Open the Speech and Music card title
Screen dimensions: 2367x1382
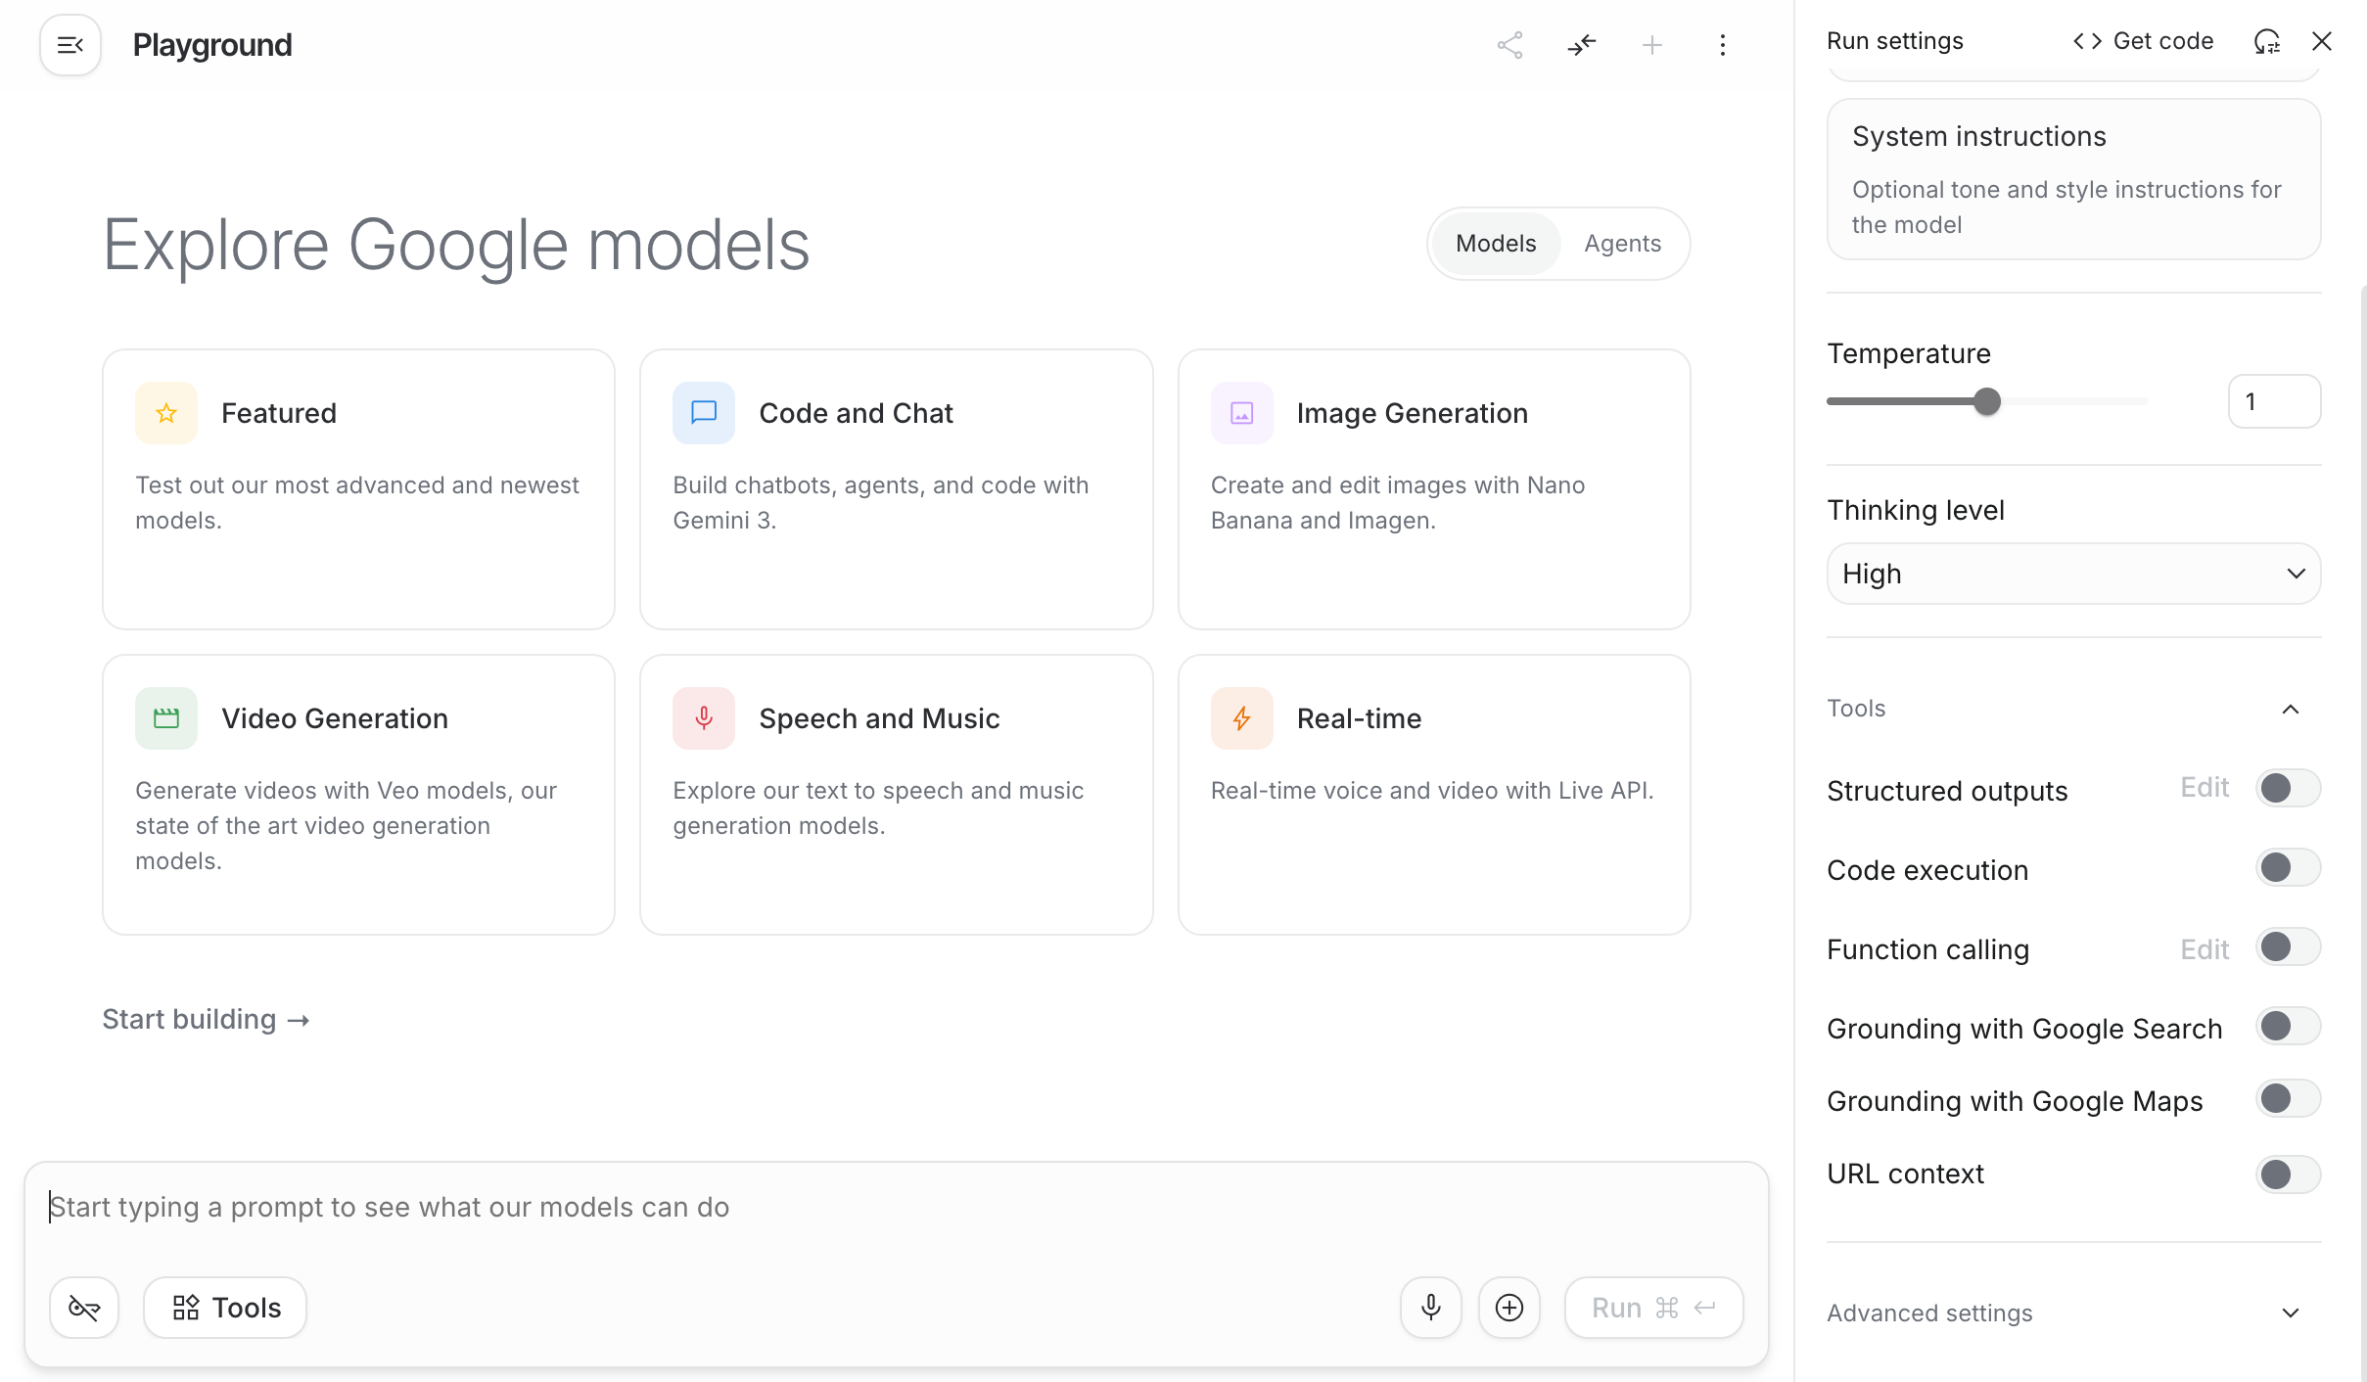point(880,718)
